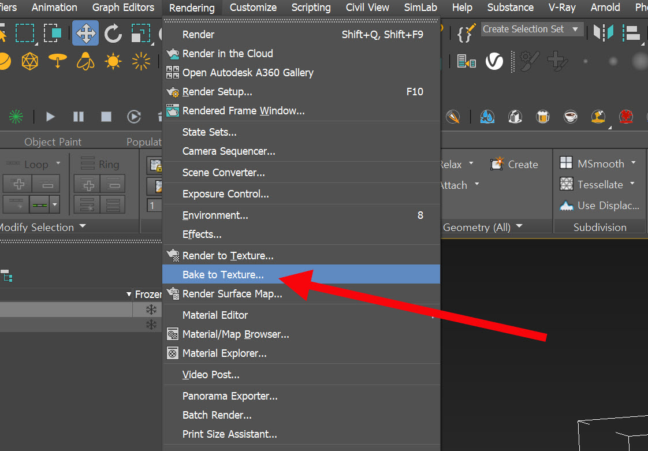Screen dimensions: 648x451
Task: Open the Frozen column header dropdown arrow
Action: tap(129, 295)
